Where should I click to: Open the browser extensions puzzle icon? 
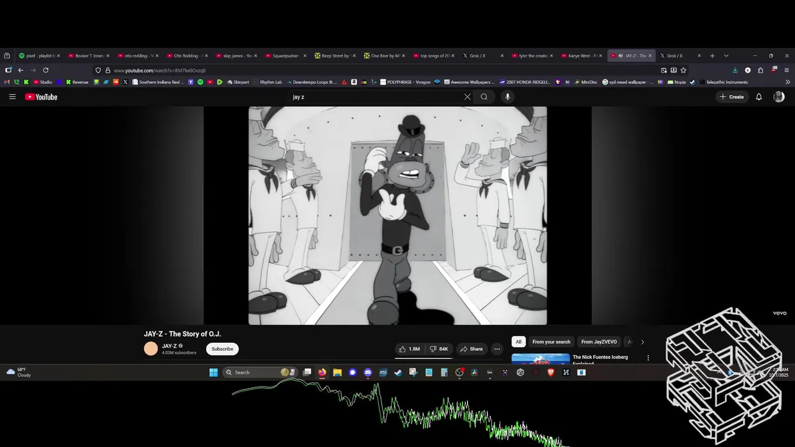[760, 70]
